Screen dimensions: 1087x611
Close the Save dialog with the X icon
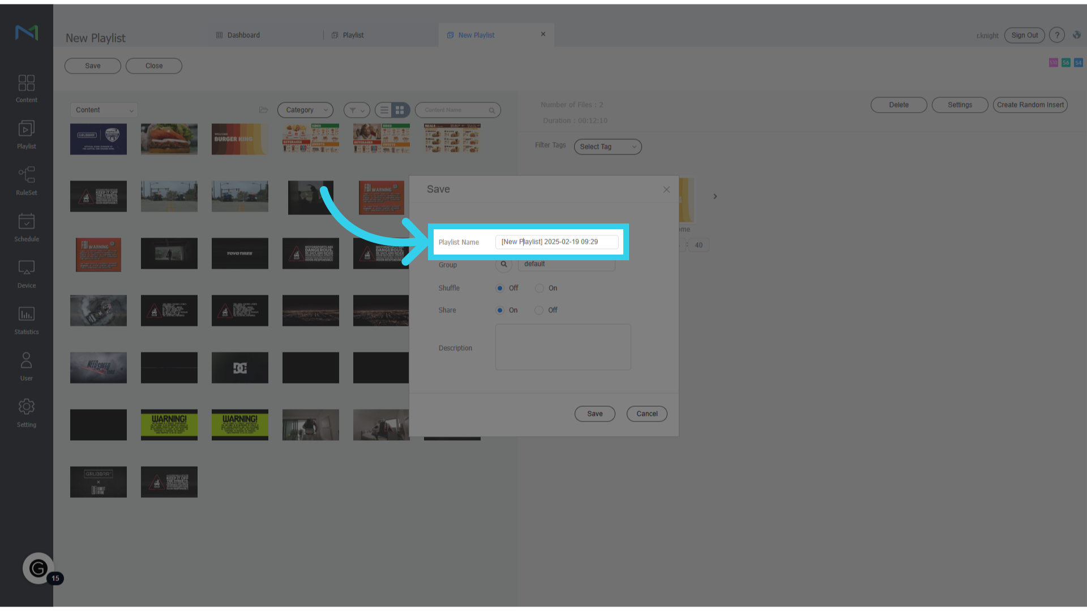666,190
